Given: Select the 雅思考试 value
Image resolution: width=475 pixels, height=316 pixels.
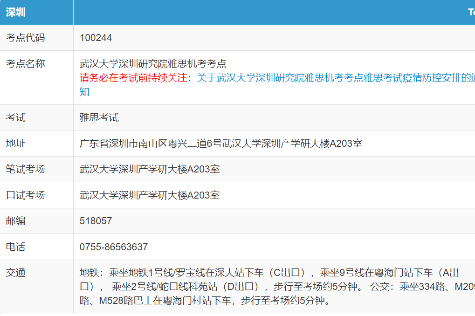Looking at the screenshot, I should click(x=99, y=117).
